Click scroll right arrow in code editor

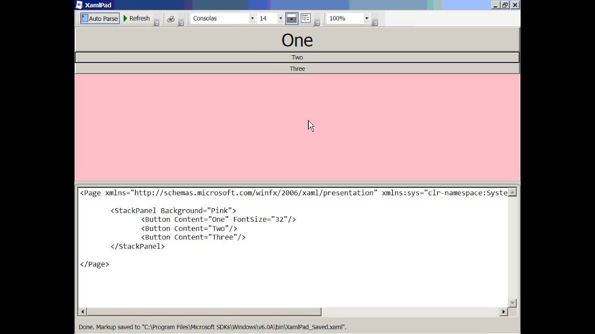click(x=503, y=312)
